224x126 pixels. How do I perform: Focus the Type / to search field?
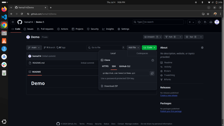click(x=158, y=22)
